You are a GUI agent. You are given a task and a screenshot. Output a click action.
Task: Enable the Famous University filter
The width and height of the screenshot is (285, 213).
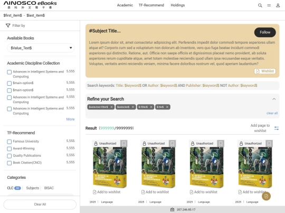coord(9,141)
